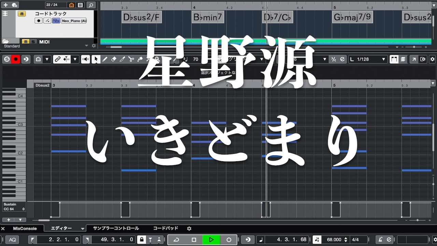Click bar 4 in key editor ruler
The image size is (437, 246).
[194, 85]
